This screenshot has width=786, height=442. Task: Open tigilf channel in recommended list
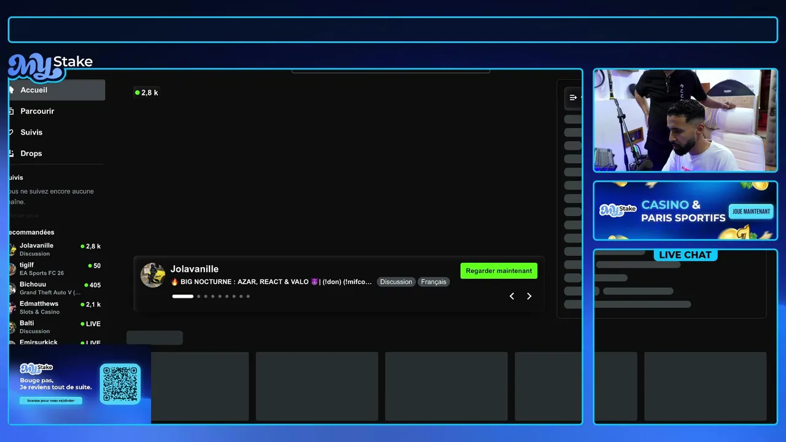[x=55, y=269]
